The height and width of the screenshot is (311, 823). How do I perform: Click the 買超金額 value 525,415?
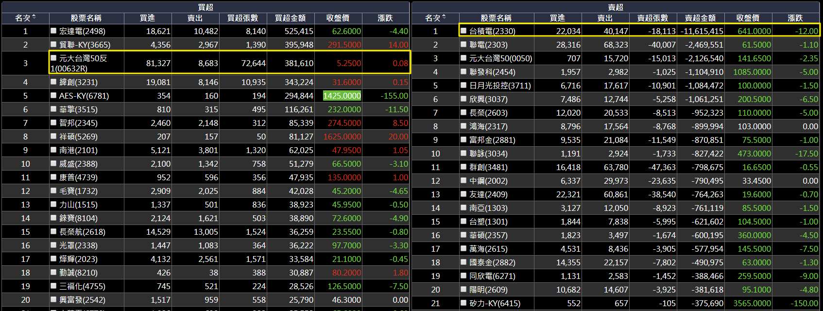coord(299,31)
